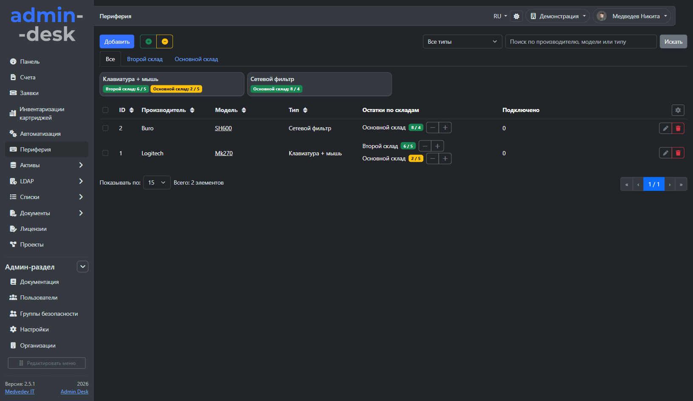The image size is (693, 401).
Task: Open the Mk270 model link
Action: click(x=224, y=153)
